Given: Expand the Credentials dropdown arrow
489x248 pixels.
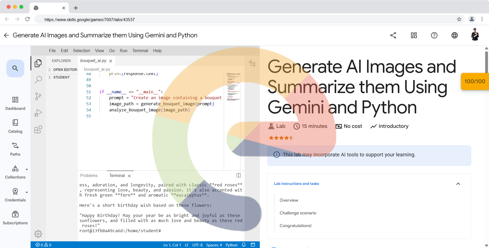Looking at the screenshot, I should (x=27, y=192).
